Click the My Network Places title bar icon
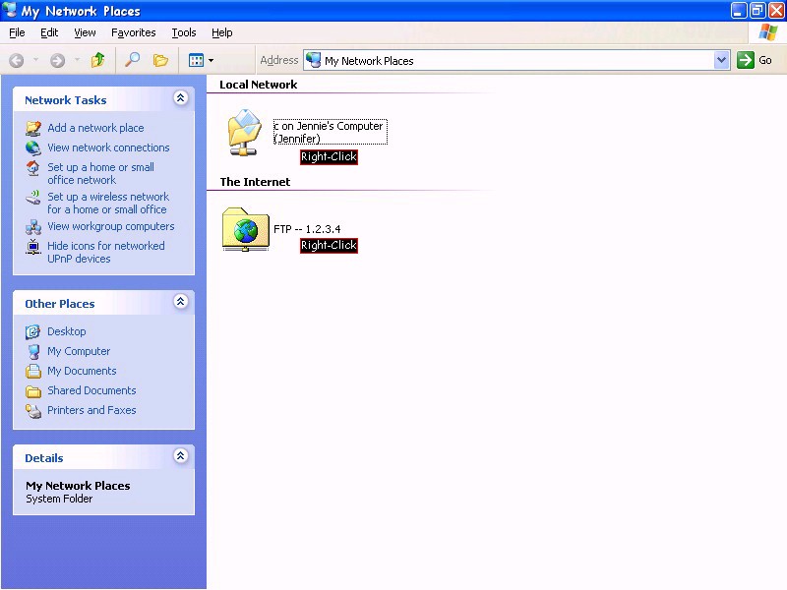This screenshot has width=787, height=590. (x=10, y=10)
